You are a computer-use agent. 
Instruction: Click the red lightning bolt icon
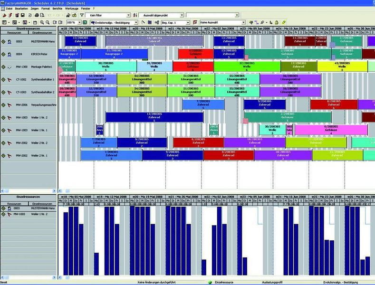pyautogui.click(x=10, y=15)
